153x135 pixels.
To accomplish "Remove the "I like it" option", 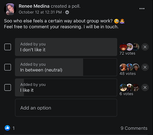I will [145, 87].
